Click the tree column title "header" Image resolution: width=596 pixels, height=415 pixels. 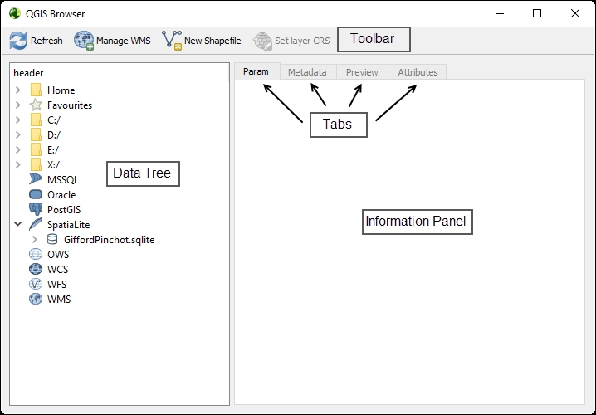pos(28,72)
